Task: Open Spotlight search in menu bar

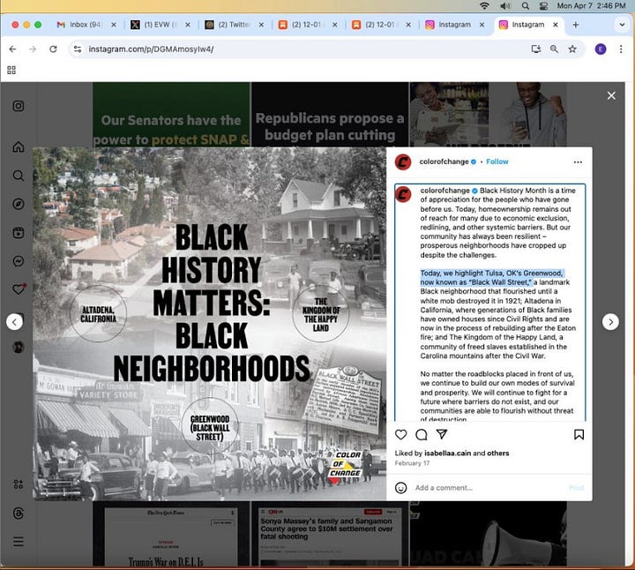Action: pos(526,5)
